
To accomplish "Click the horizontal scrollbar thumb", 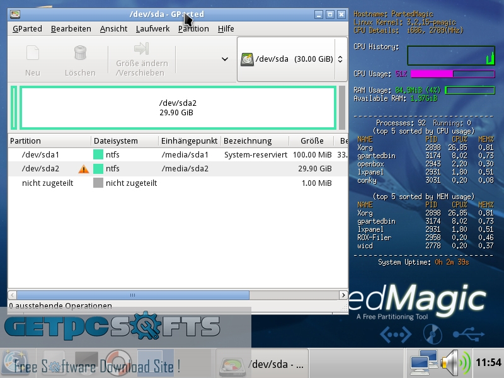I will (133, 295).
